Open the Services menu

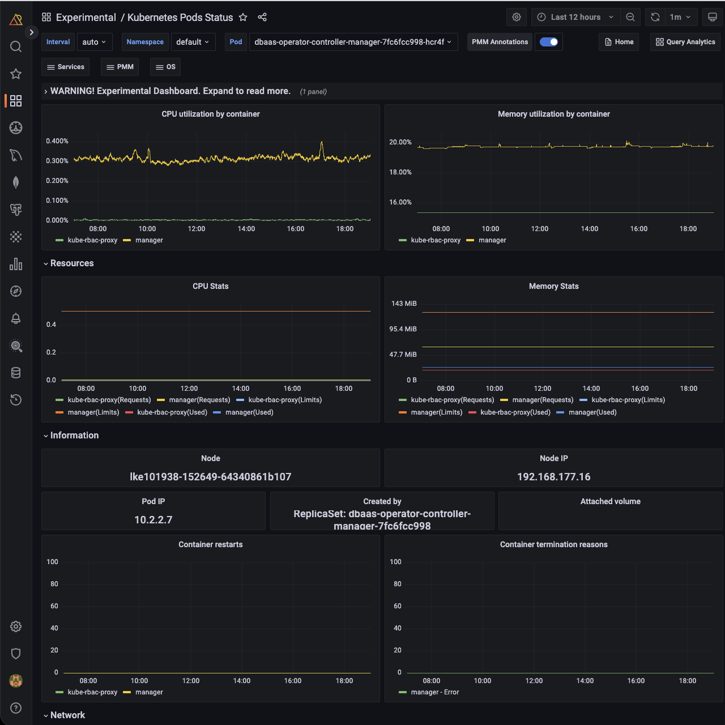[x=65, y=67]
